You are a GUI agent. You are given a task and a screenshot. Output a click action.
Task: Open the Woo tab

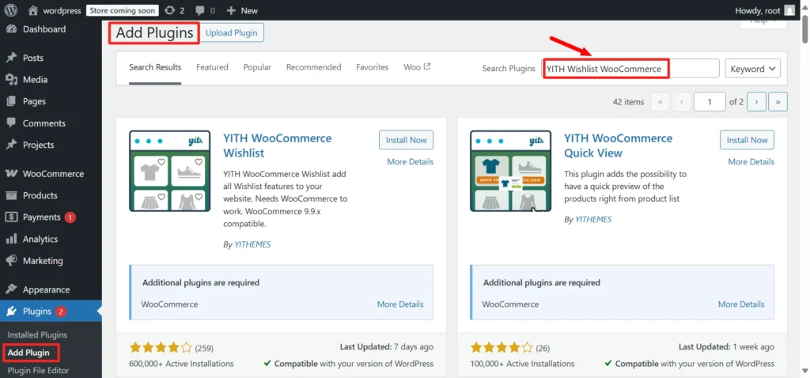(x=417, y=67)
